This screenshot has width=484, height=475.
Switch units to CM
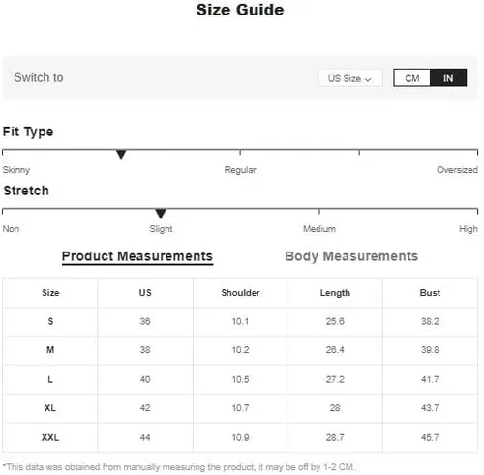(411, 77)
